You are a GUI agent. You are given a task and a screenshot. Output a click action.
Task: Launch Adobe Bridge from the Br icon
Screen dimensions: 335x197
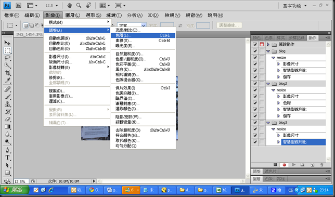(18, 5)
